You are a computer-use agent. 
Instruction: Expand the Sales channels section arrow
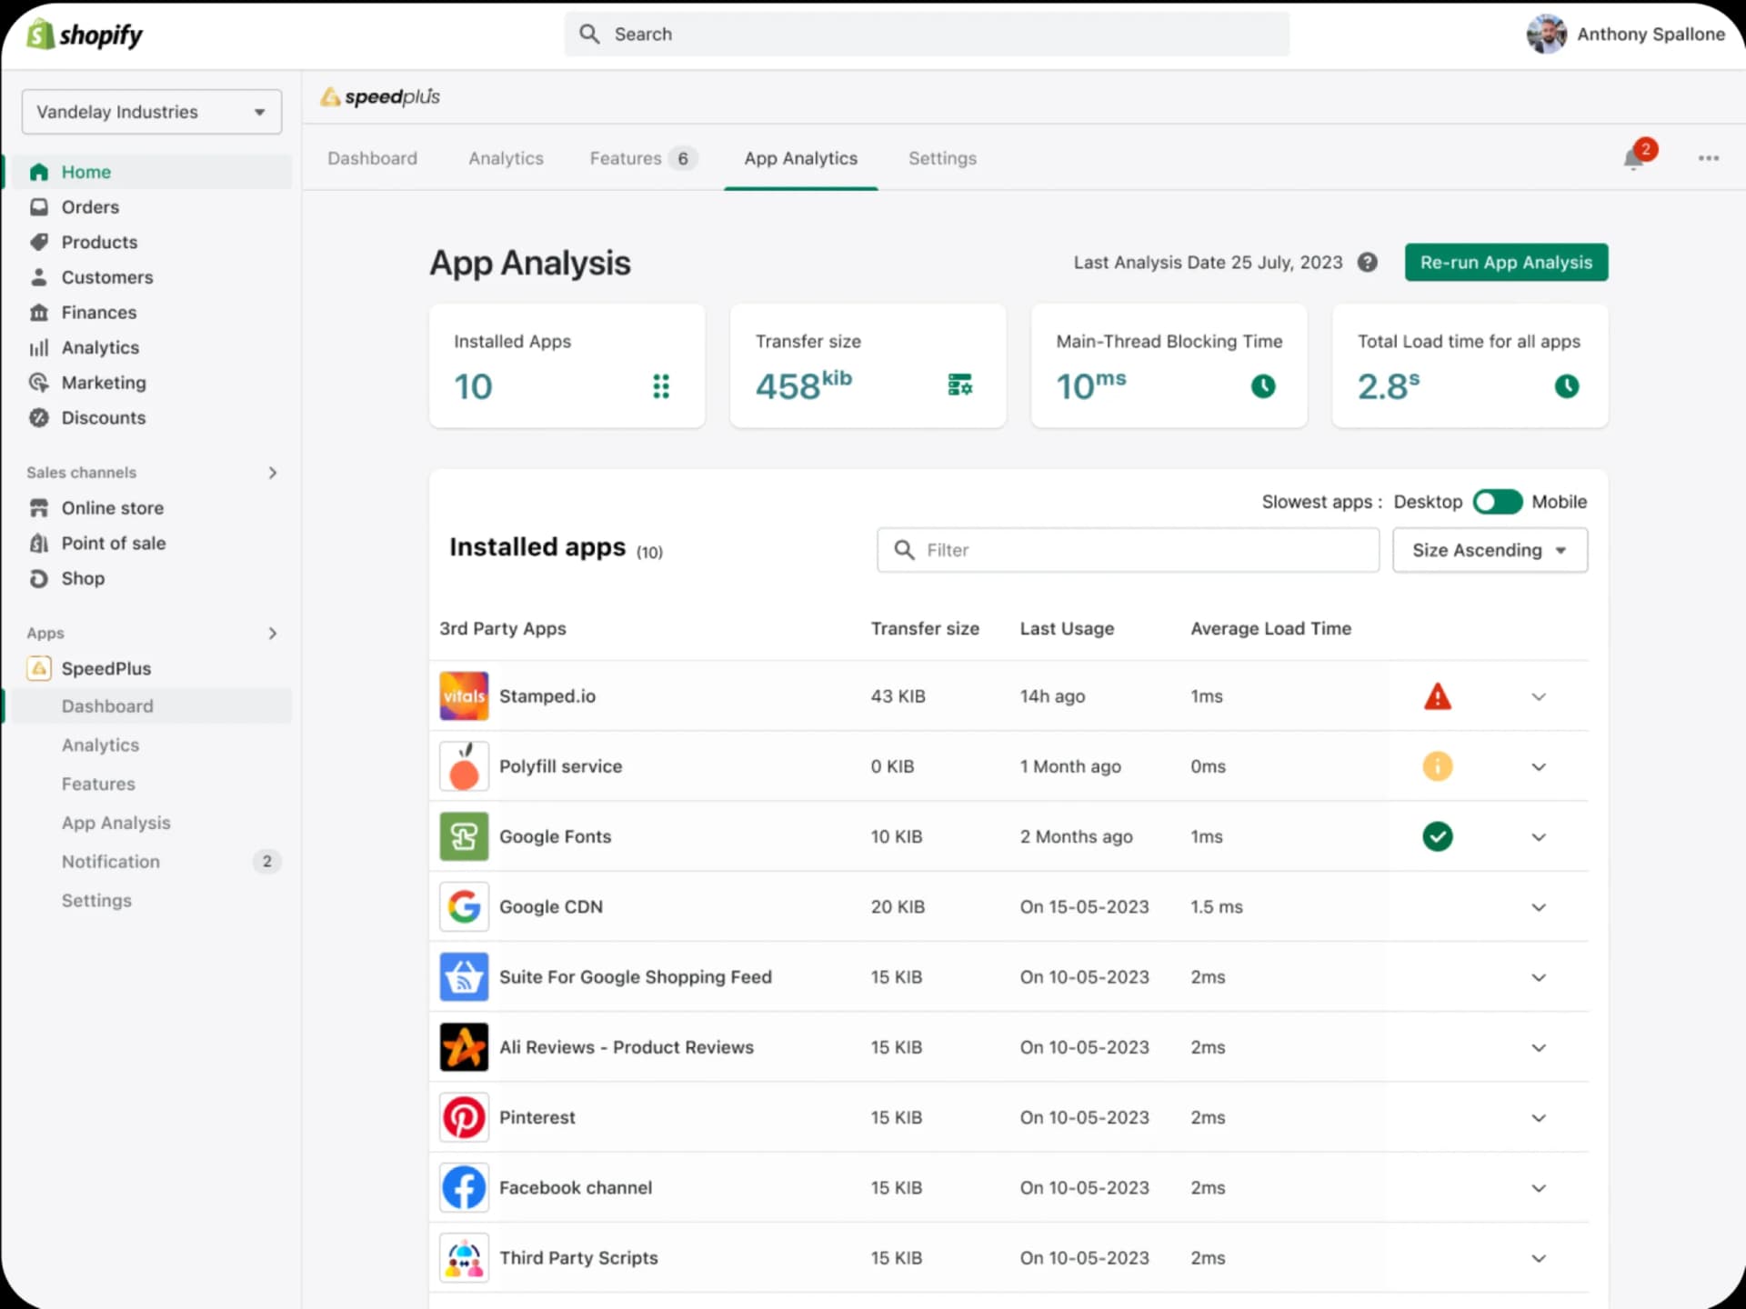click(x=272, y=473)
